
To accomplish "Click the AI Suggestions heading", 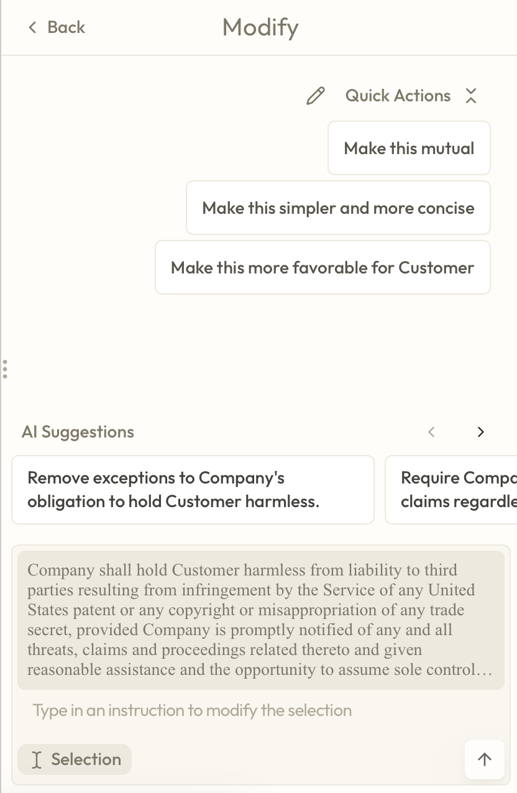I will [x=78, y=432].
